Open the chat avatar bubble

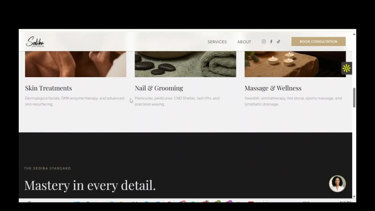point(337,184)
